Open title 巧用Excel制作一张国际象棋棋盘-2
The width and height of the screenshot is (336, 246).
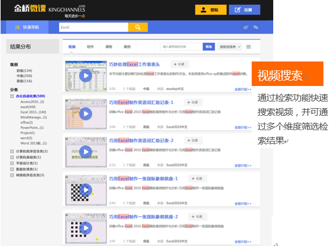[x=143, y=217]
